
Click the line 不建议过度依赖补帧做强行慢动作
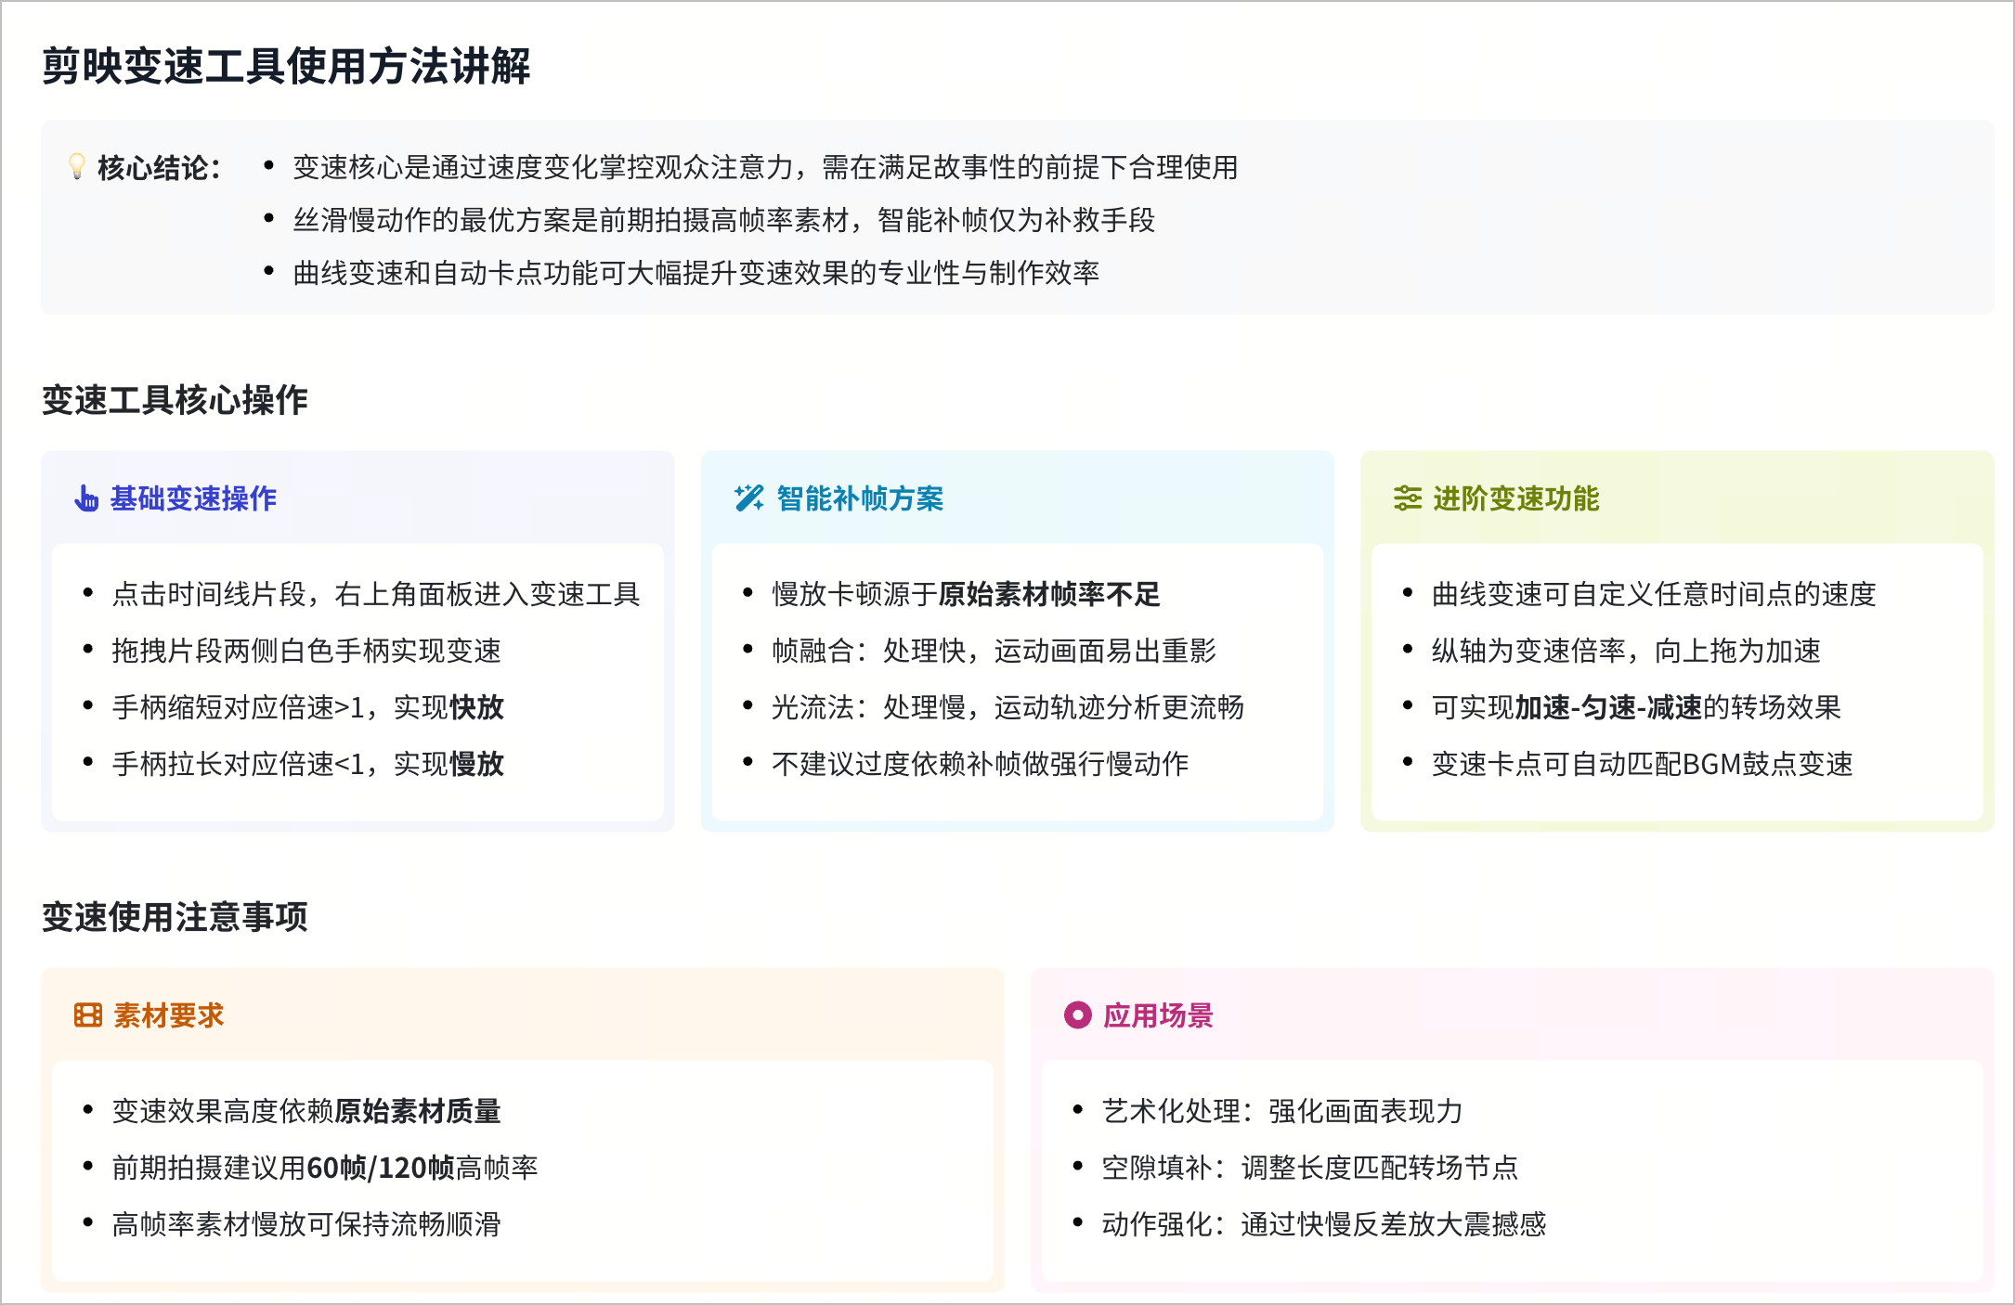(980, 764)
